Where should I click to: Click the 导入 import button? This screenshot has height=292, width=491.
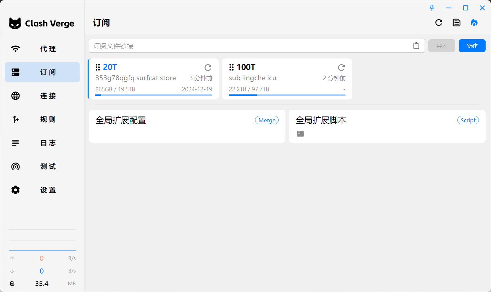click(442, 46)
